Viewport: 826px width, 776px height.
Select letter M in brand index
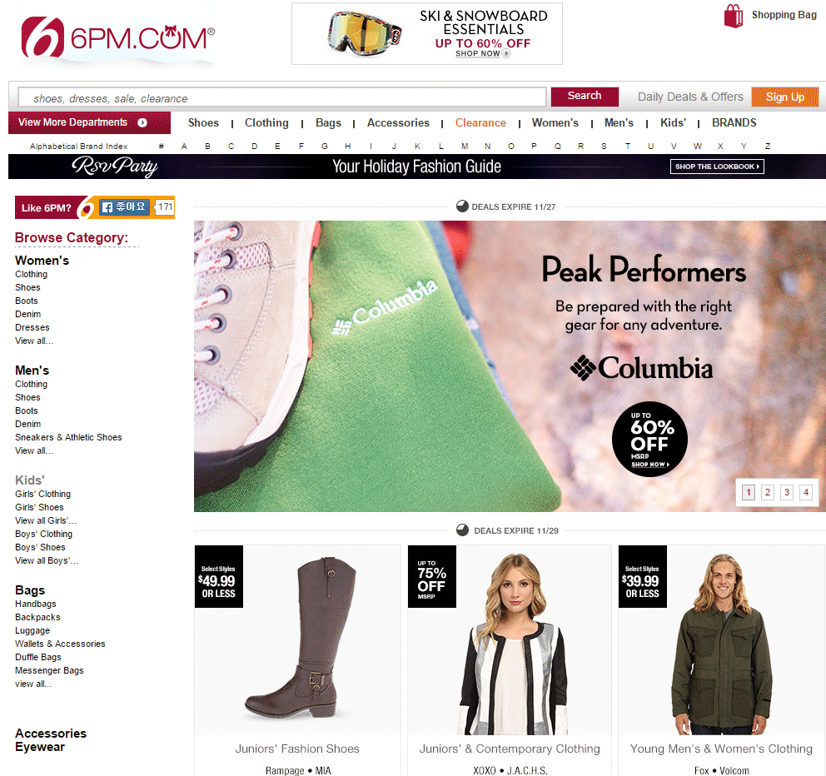[x=465, y=146]
